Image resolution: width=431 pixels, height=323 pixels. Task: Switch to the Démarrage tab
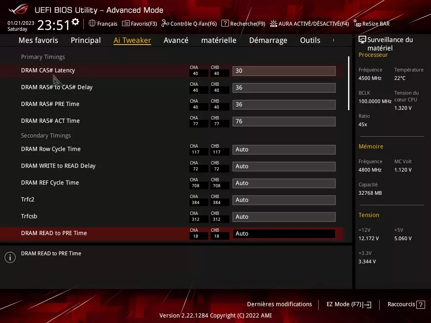click(268, 40)
